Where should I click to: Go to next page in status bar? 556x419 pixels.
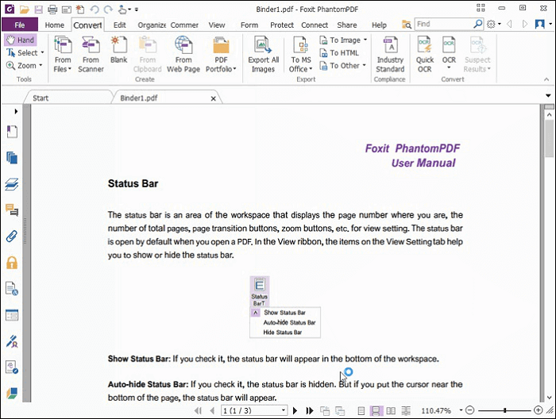tap(295, 410)
